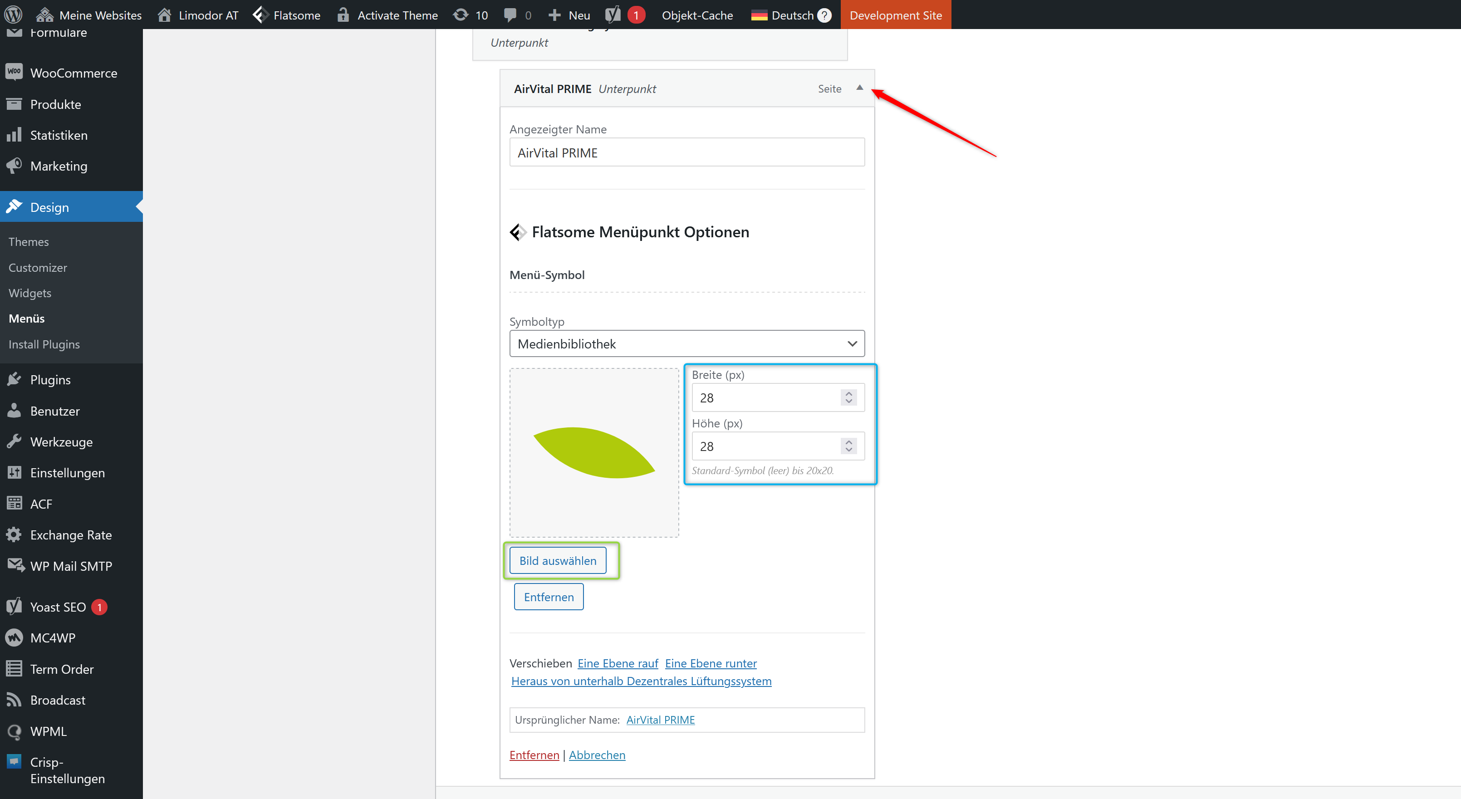Open WP Mail SMTP in the sidebar
The height and width of the screenshot is (799, 1461).
click(x=72, y=566)
